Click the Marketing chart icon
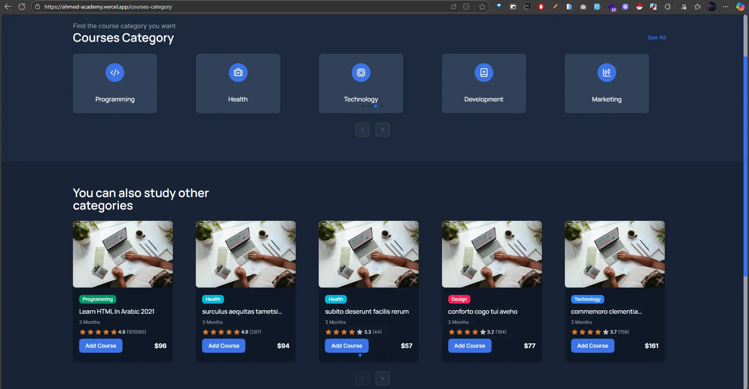The width and height of the screenshot is (749, 389). [607, 73]
